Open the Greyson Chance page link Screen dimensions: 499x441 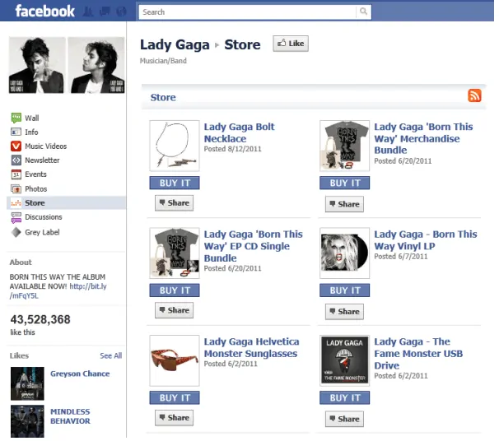click(79, 374)
